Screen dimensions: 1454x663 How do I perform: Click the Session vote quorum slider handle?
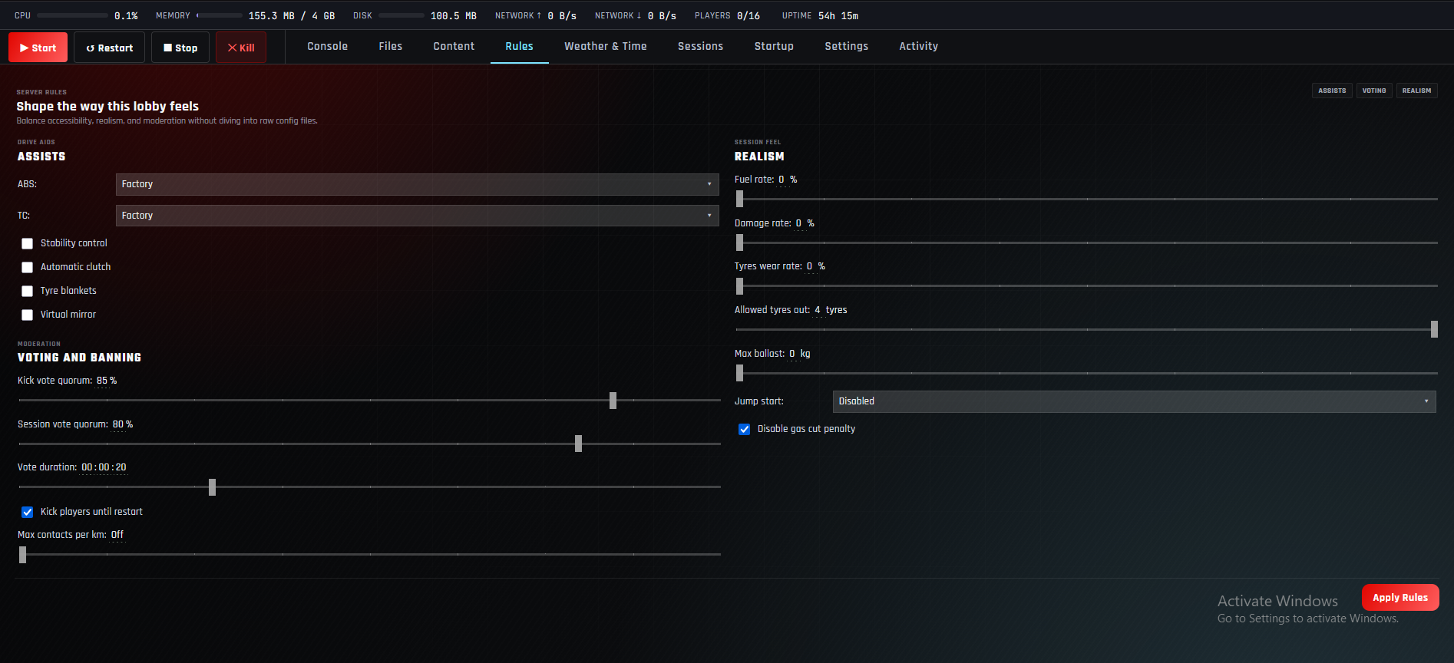[578, 444]
